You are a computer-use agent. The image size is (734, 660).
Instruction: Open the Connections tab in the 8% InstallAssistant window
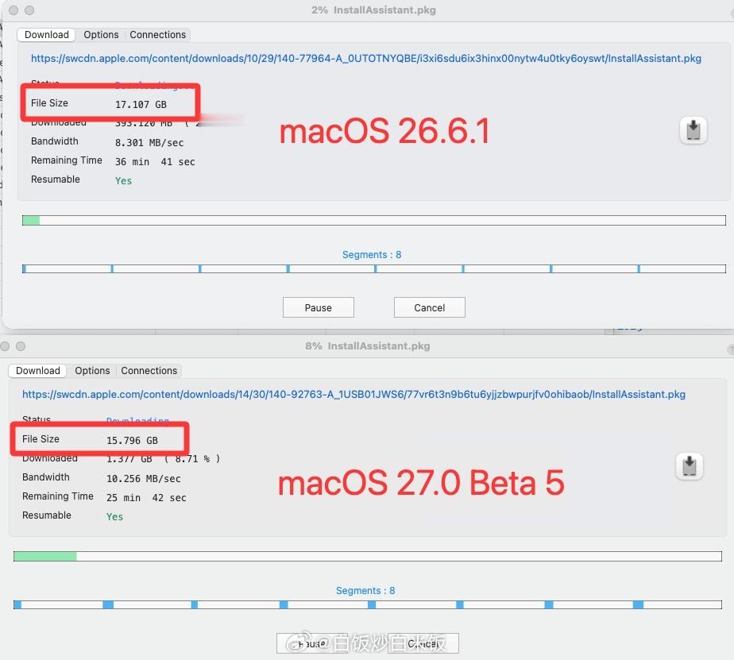[149, 371]
